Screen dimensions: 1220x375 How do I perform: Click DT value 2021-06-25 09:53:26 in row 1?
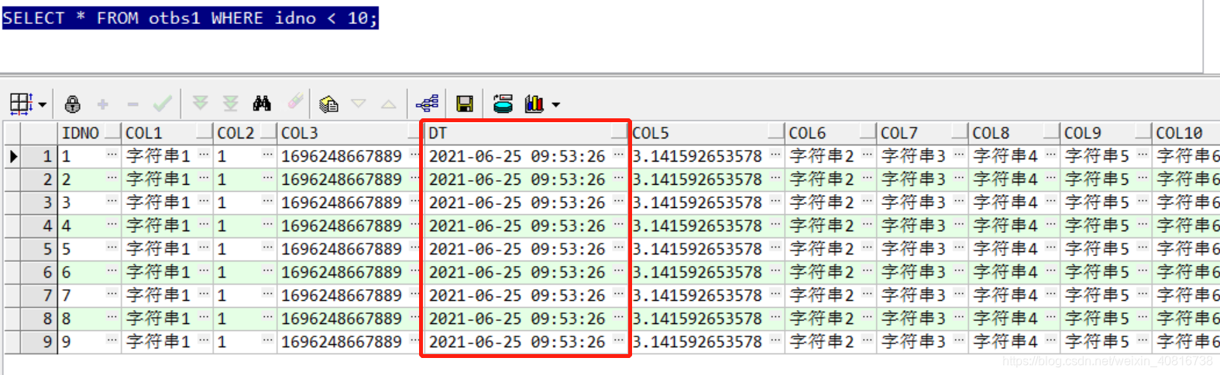coord(517,156)
